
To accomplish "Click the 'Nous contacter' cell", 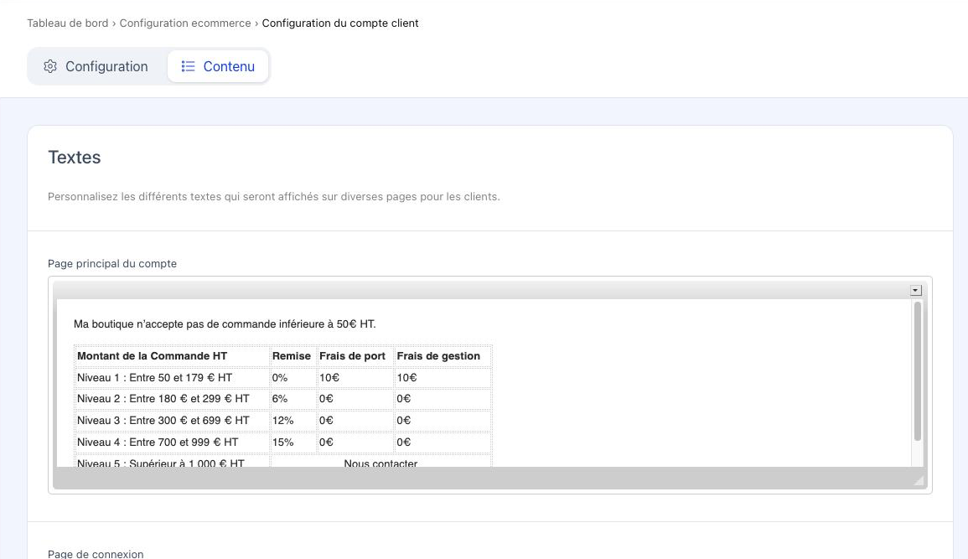I will 380,463.
